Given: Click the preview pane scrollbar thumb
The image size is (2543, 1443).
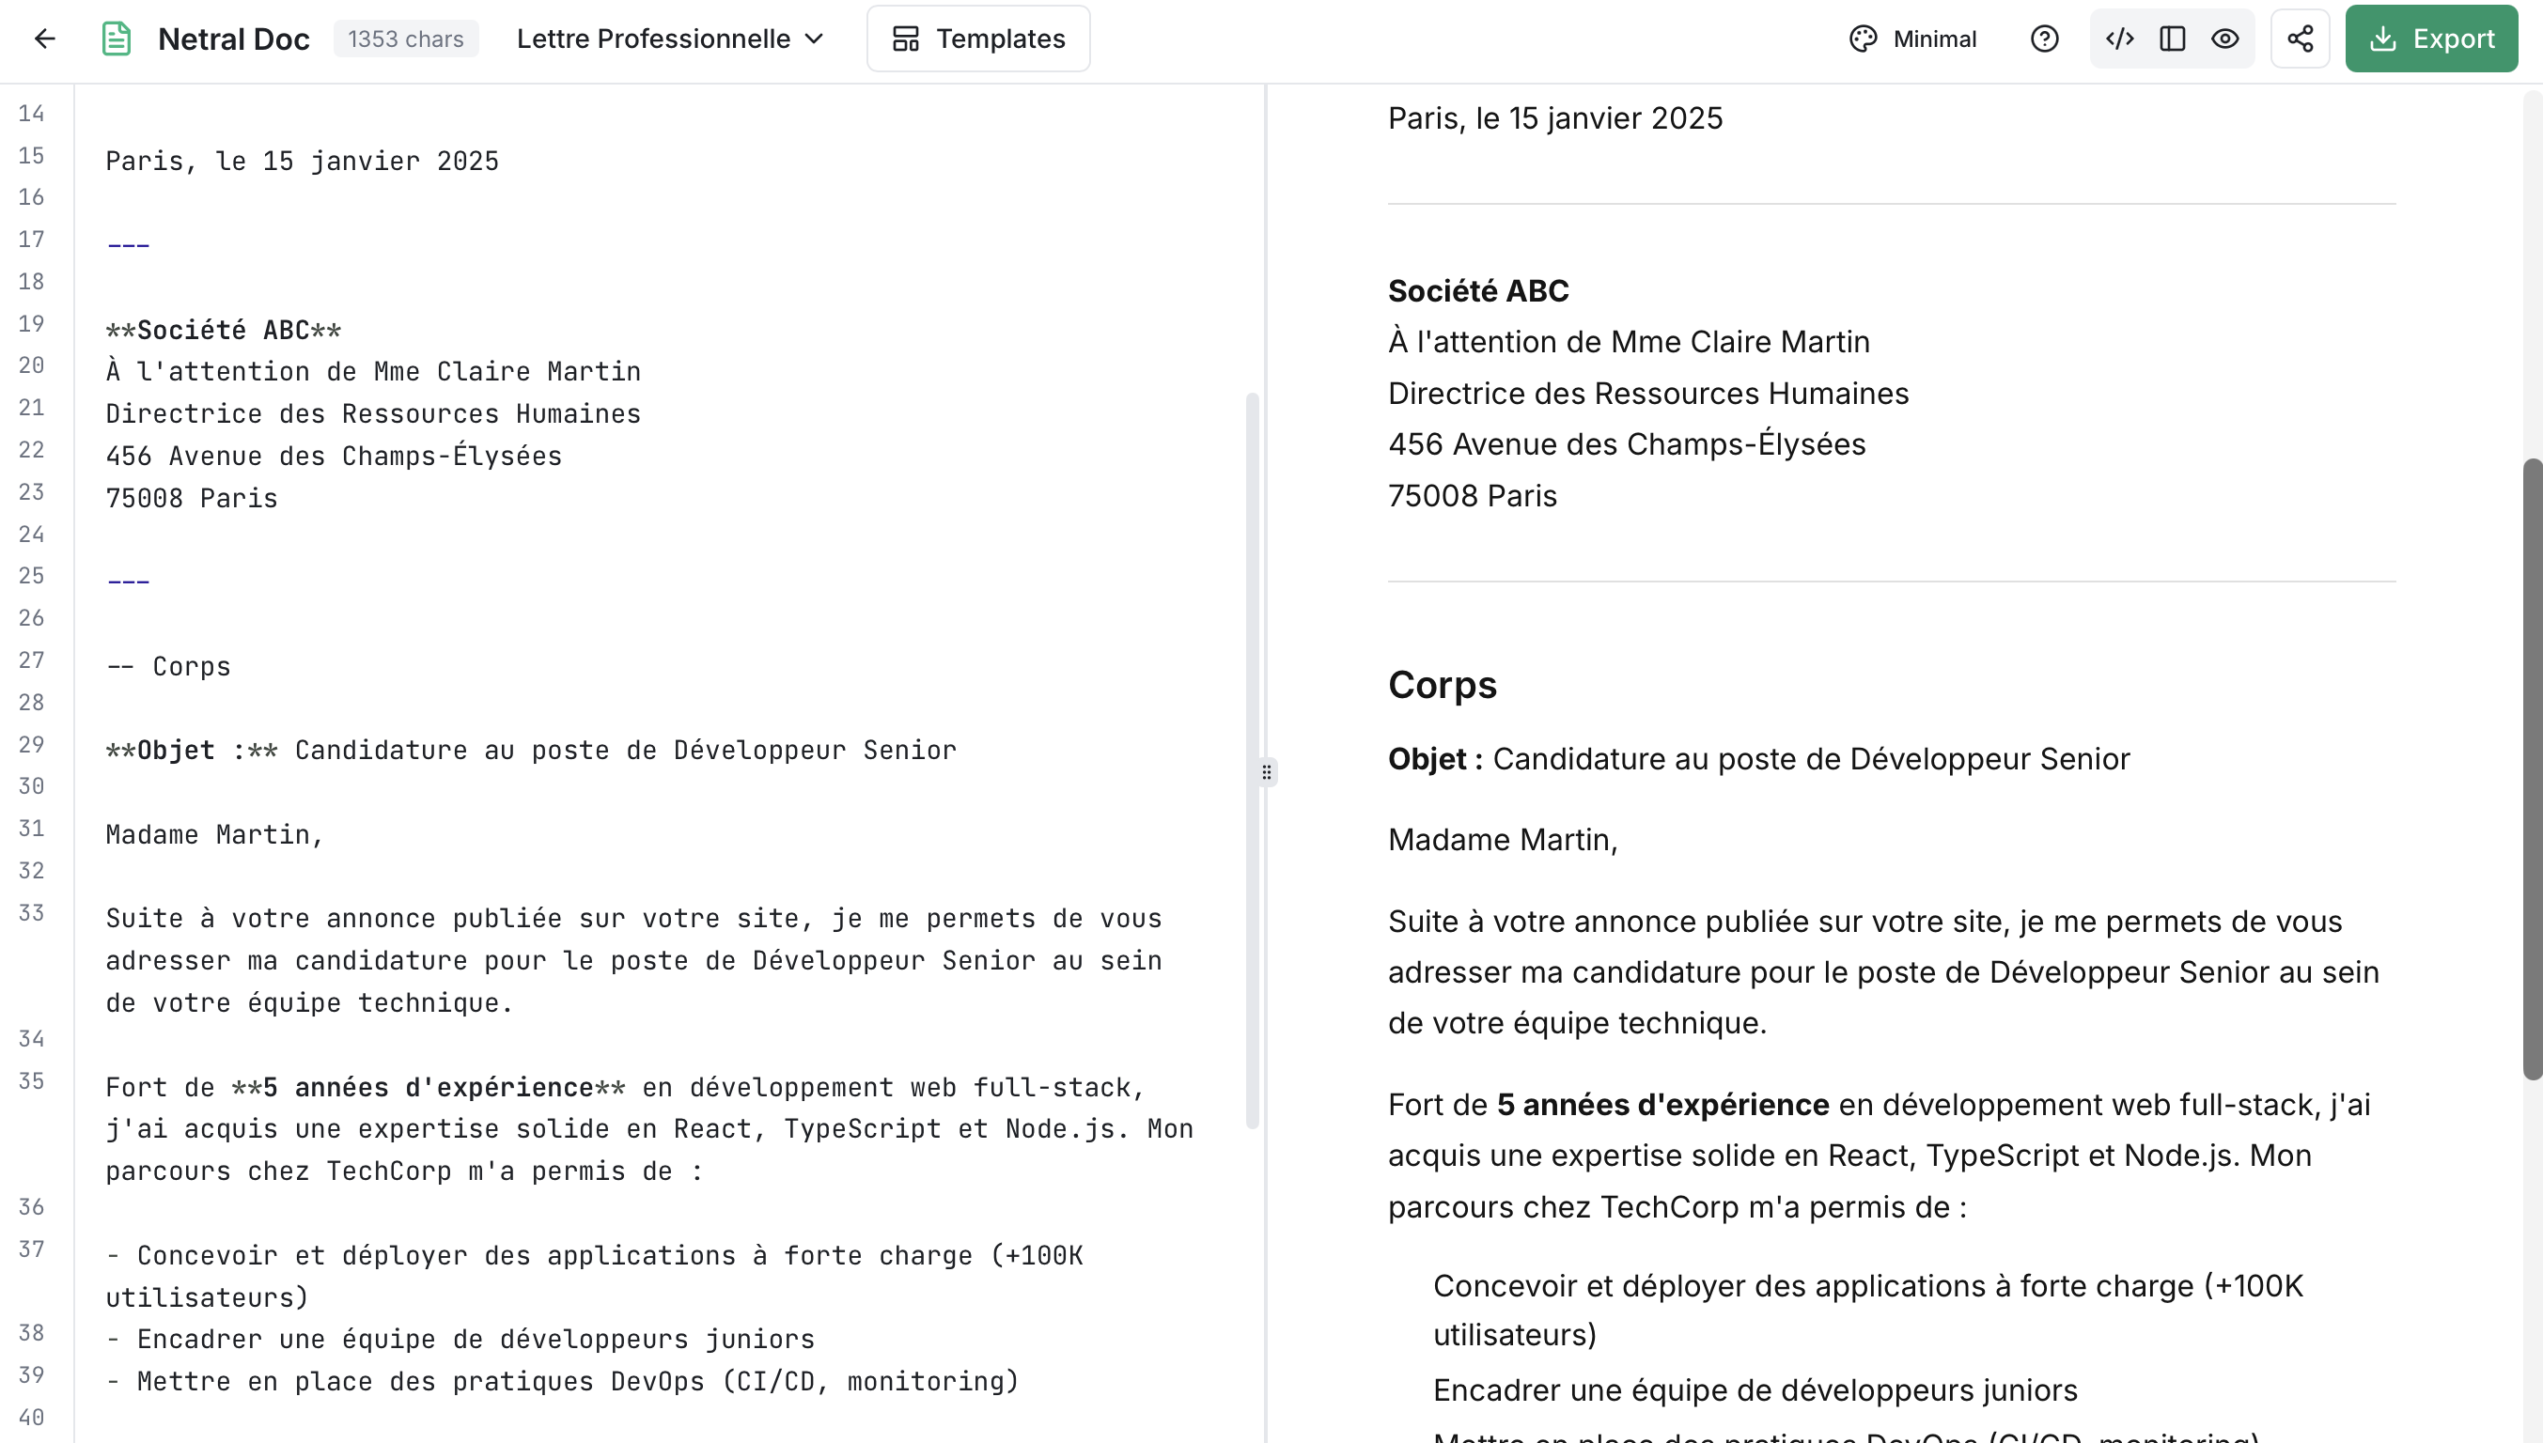Looking at the screenshot, I should pyautogui.click(x=2532, y=769).
